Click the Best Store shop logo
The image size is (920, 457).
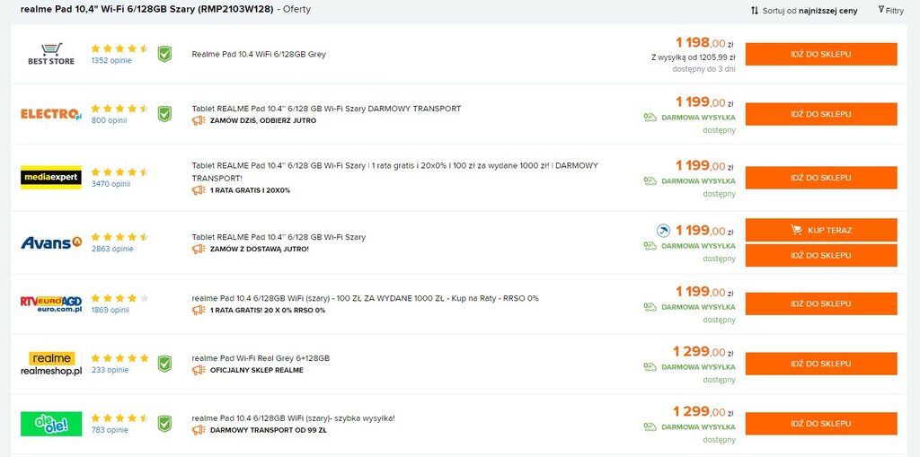click(x=51, y=54)
